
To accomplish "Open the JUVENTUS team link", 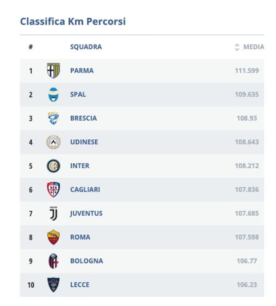I will click(x=86, y=213).
